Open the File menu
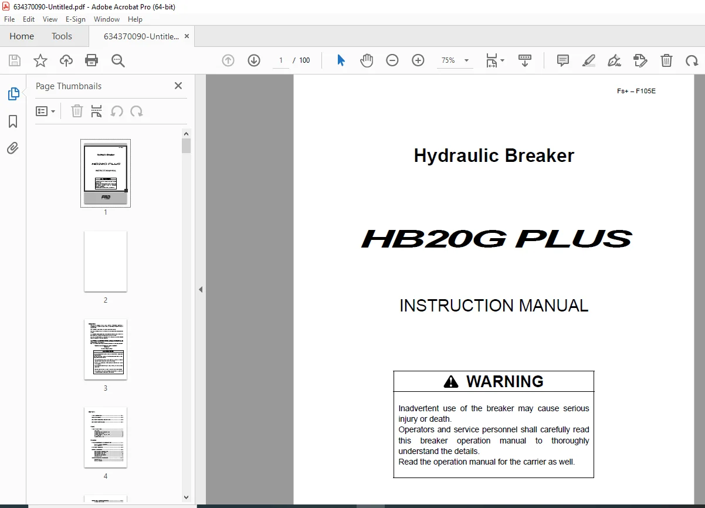The image size is (705, 508). (x=9, y=19)
